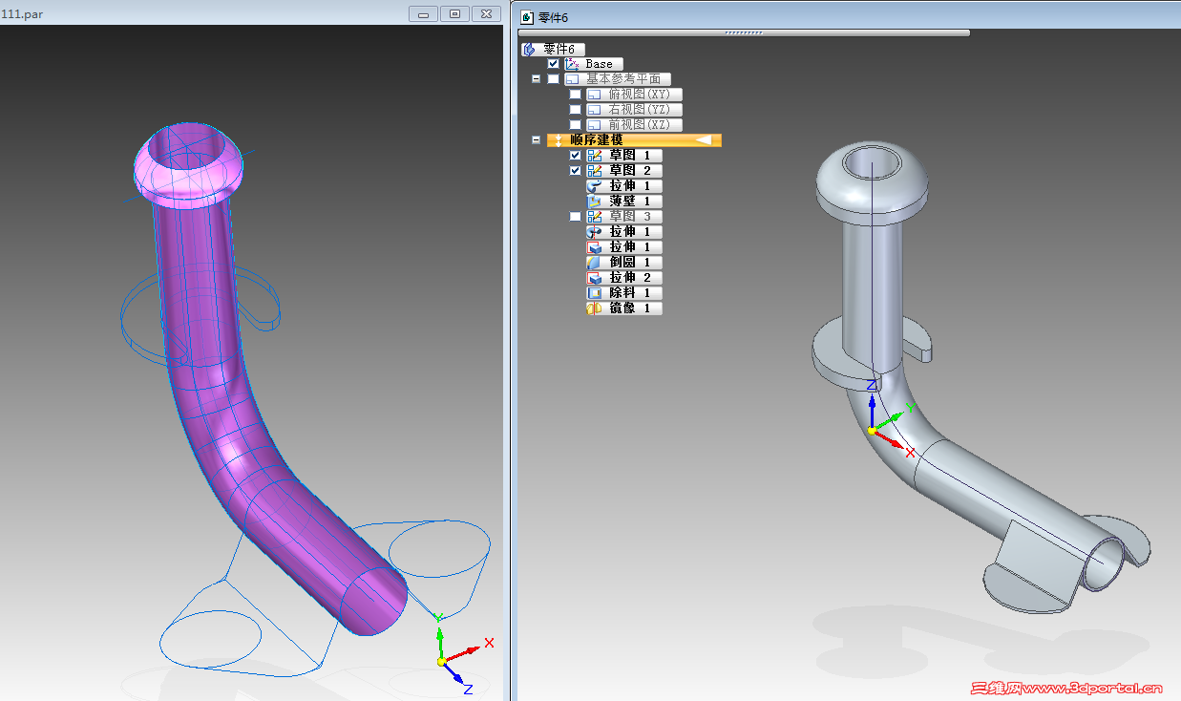Viewport: 1181px width, 701px height.
Task: Select the 镜像 1 mirror feature icon
Action: [x=593, y=308]
